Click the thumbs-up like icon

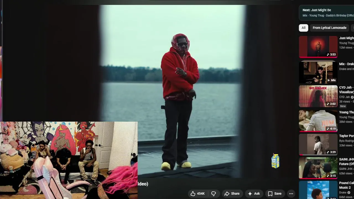(193, 194)
